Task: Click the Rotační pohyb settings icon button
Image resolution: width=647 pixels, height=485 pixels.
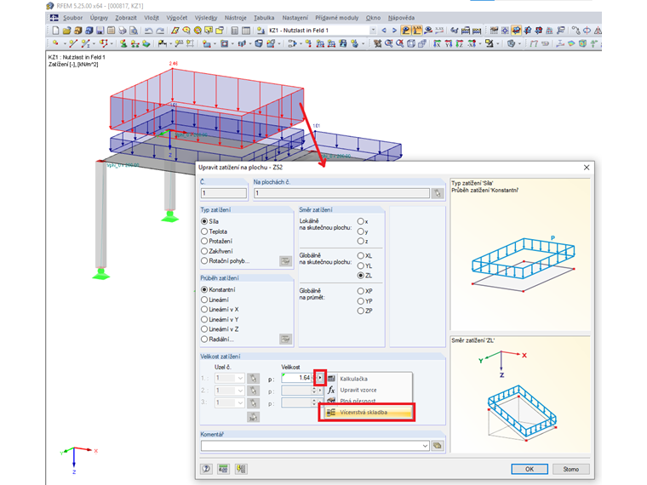Action: 285,260
